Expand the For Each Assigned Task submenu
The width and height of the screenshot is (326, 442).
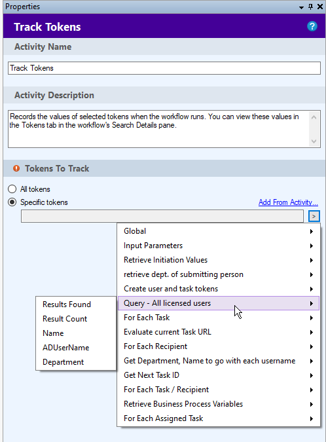(219, 418)
